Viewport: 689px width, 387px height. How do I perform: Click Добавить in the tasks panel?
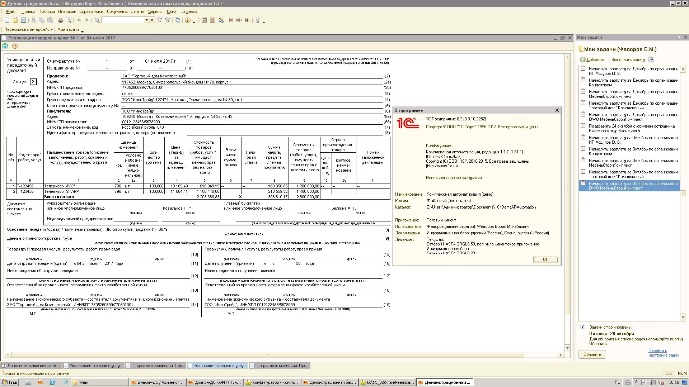click(592, 59)
